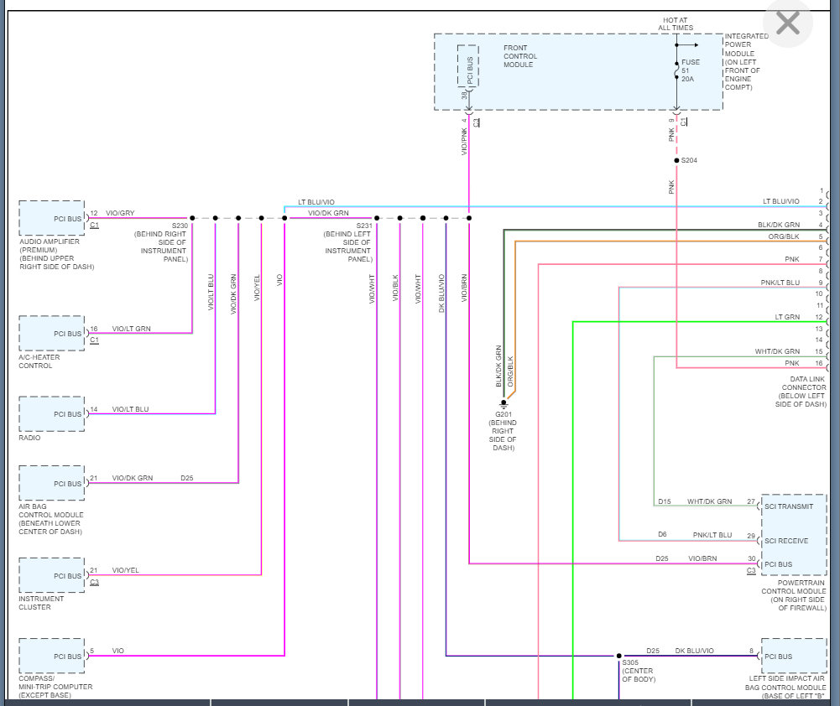The height and width of the screenshot is (706, 840).
Task: Click the D15 circuit label
Action: click(x=665, y=501)
